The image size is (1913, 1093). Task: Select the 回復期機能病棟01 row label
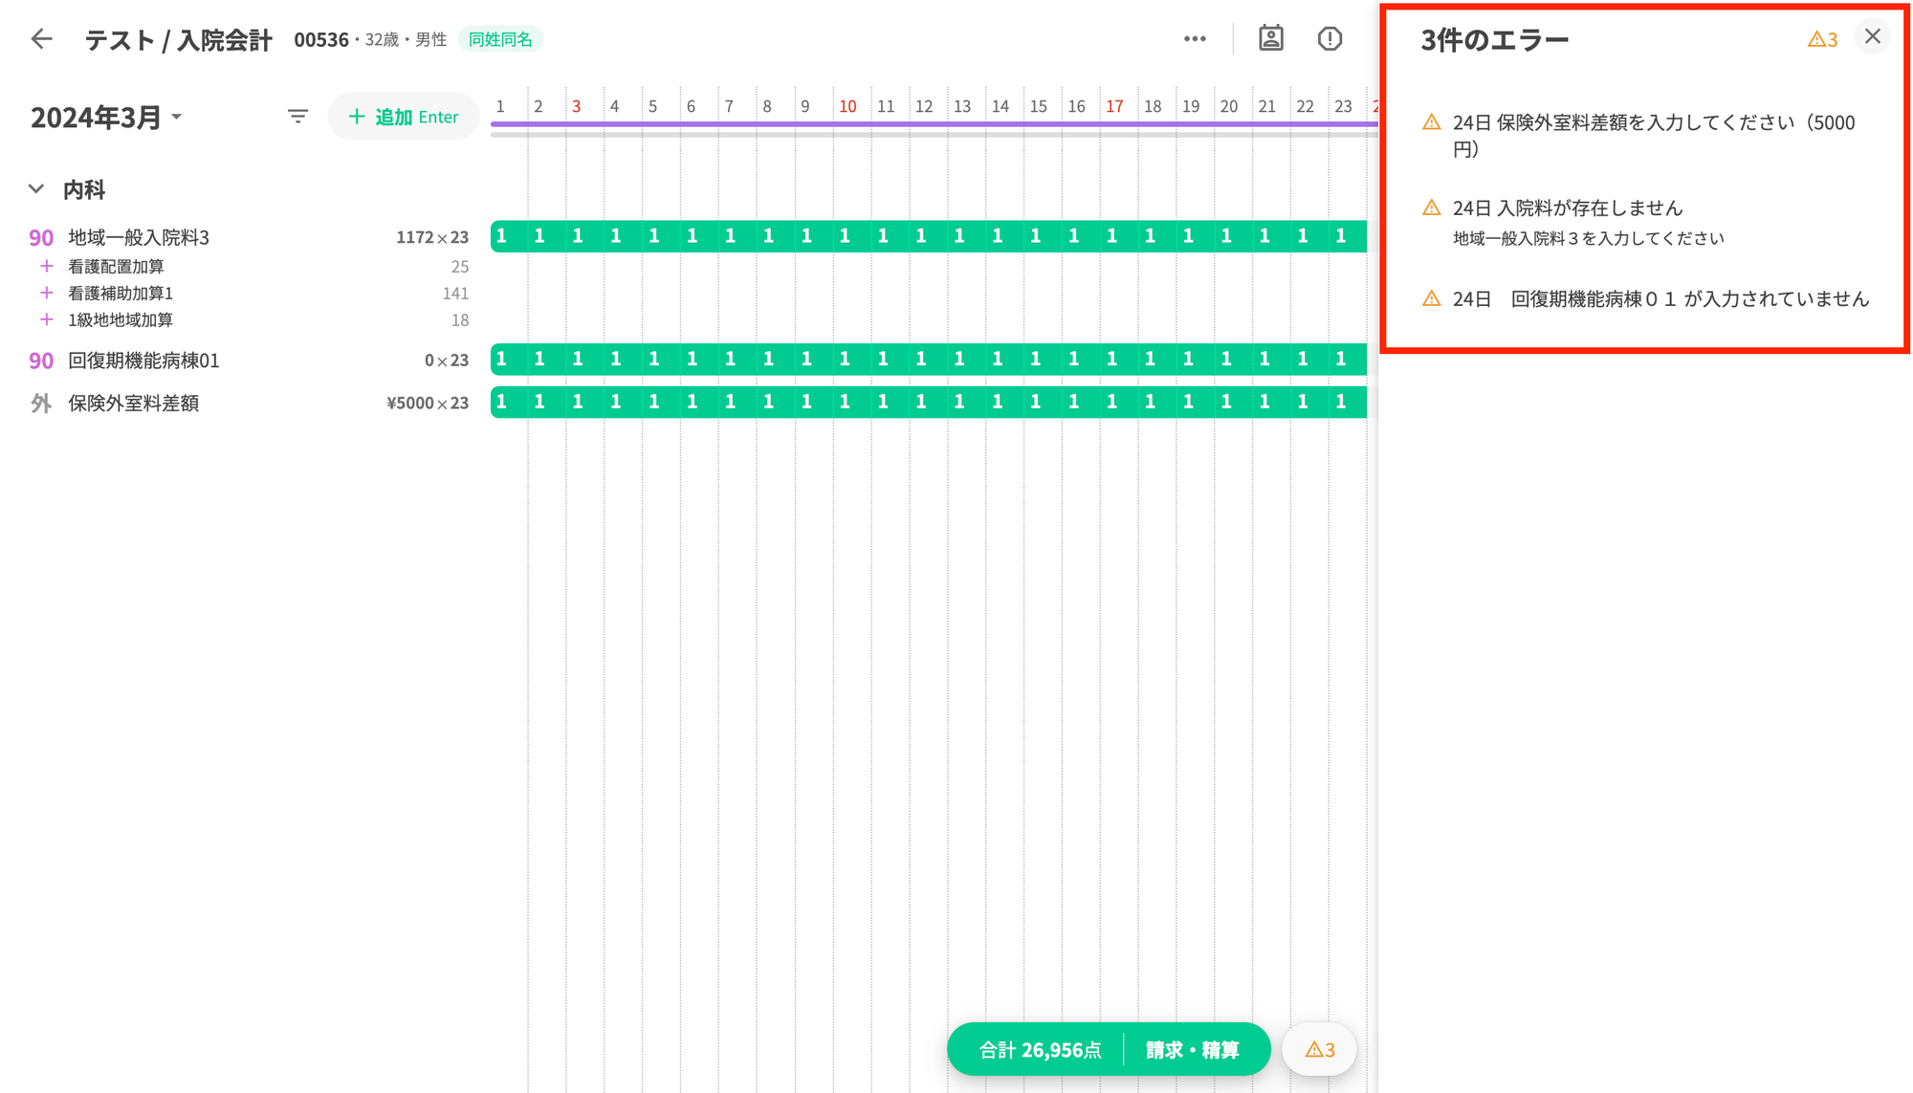[143, 361]
